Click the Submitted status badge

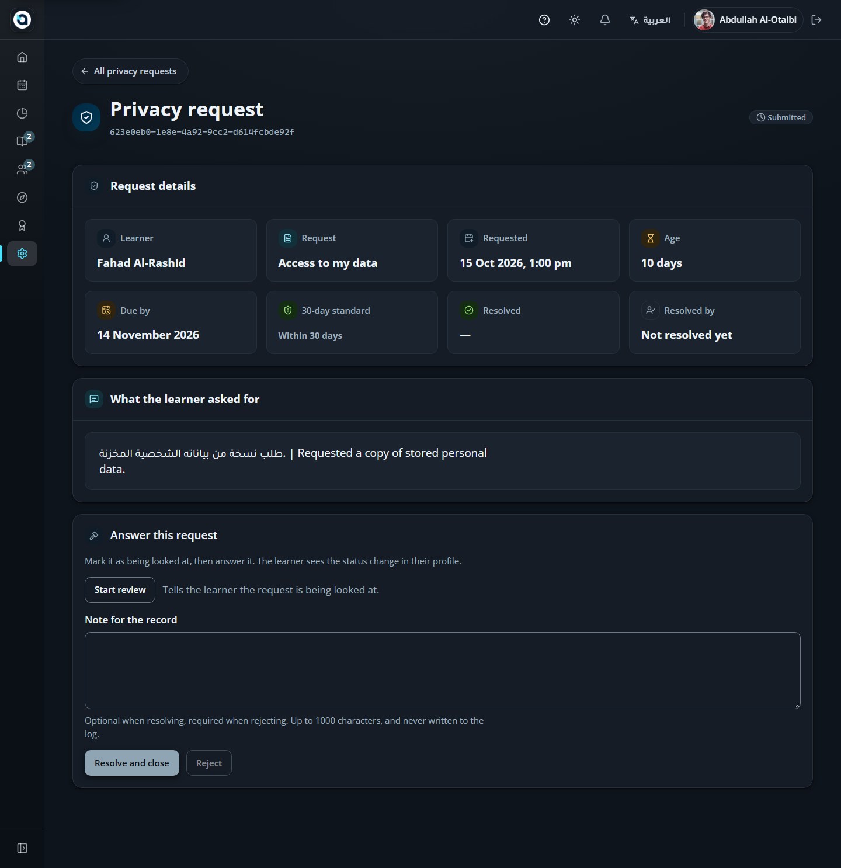(x=781, y=117)
